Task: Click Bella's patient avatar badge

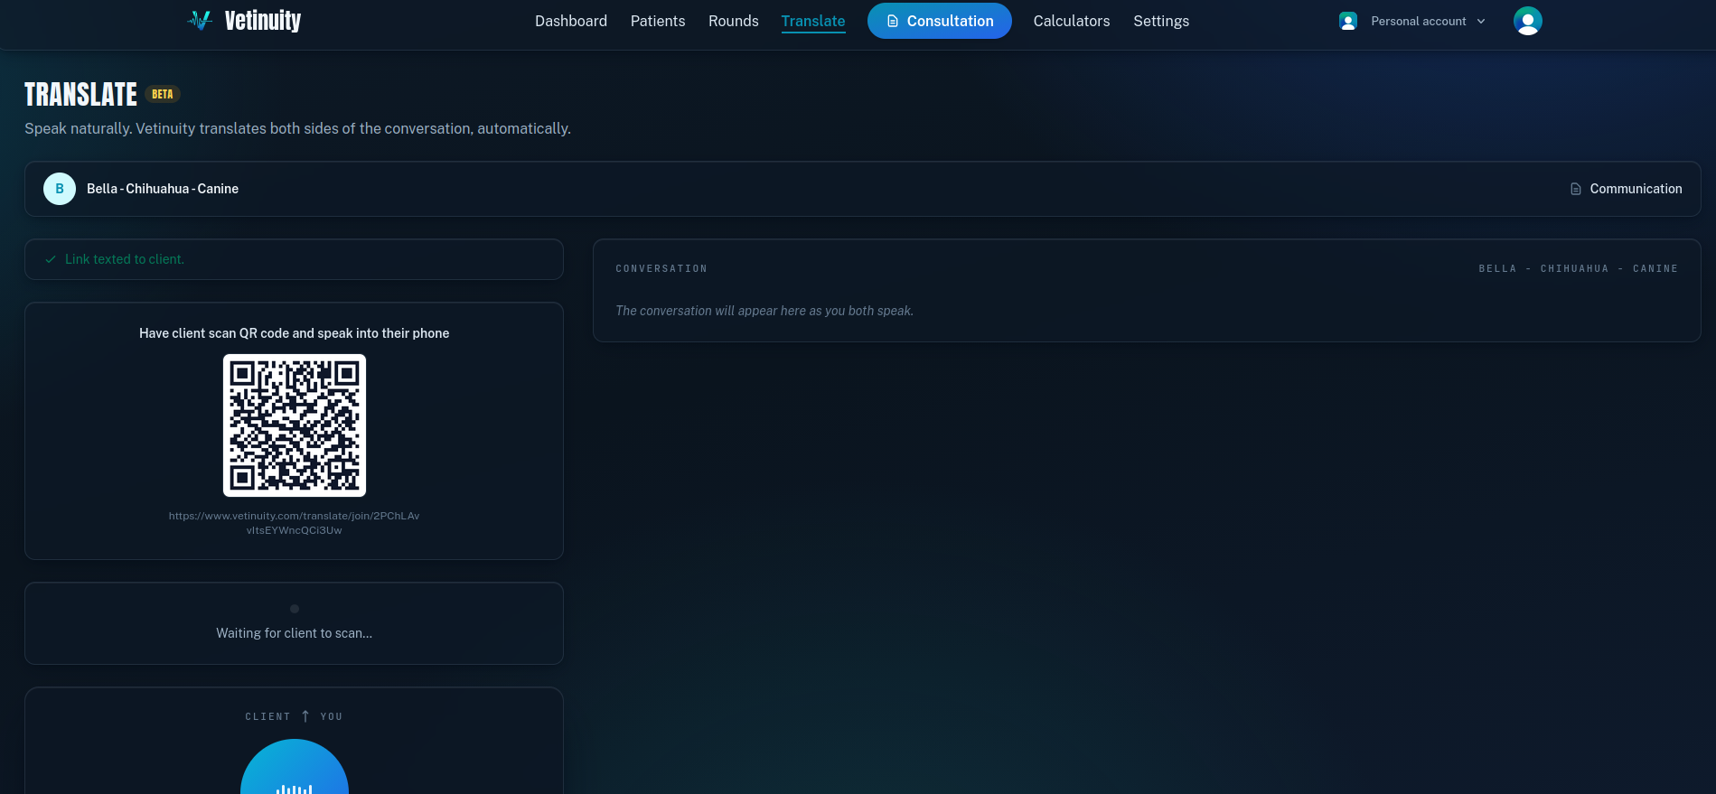Action: (x=60, y=189)
